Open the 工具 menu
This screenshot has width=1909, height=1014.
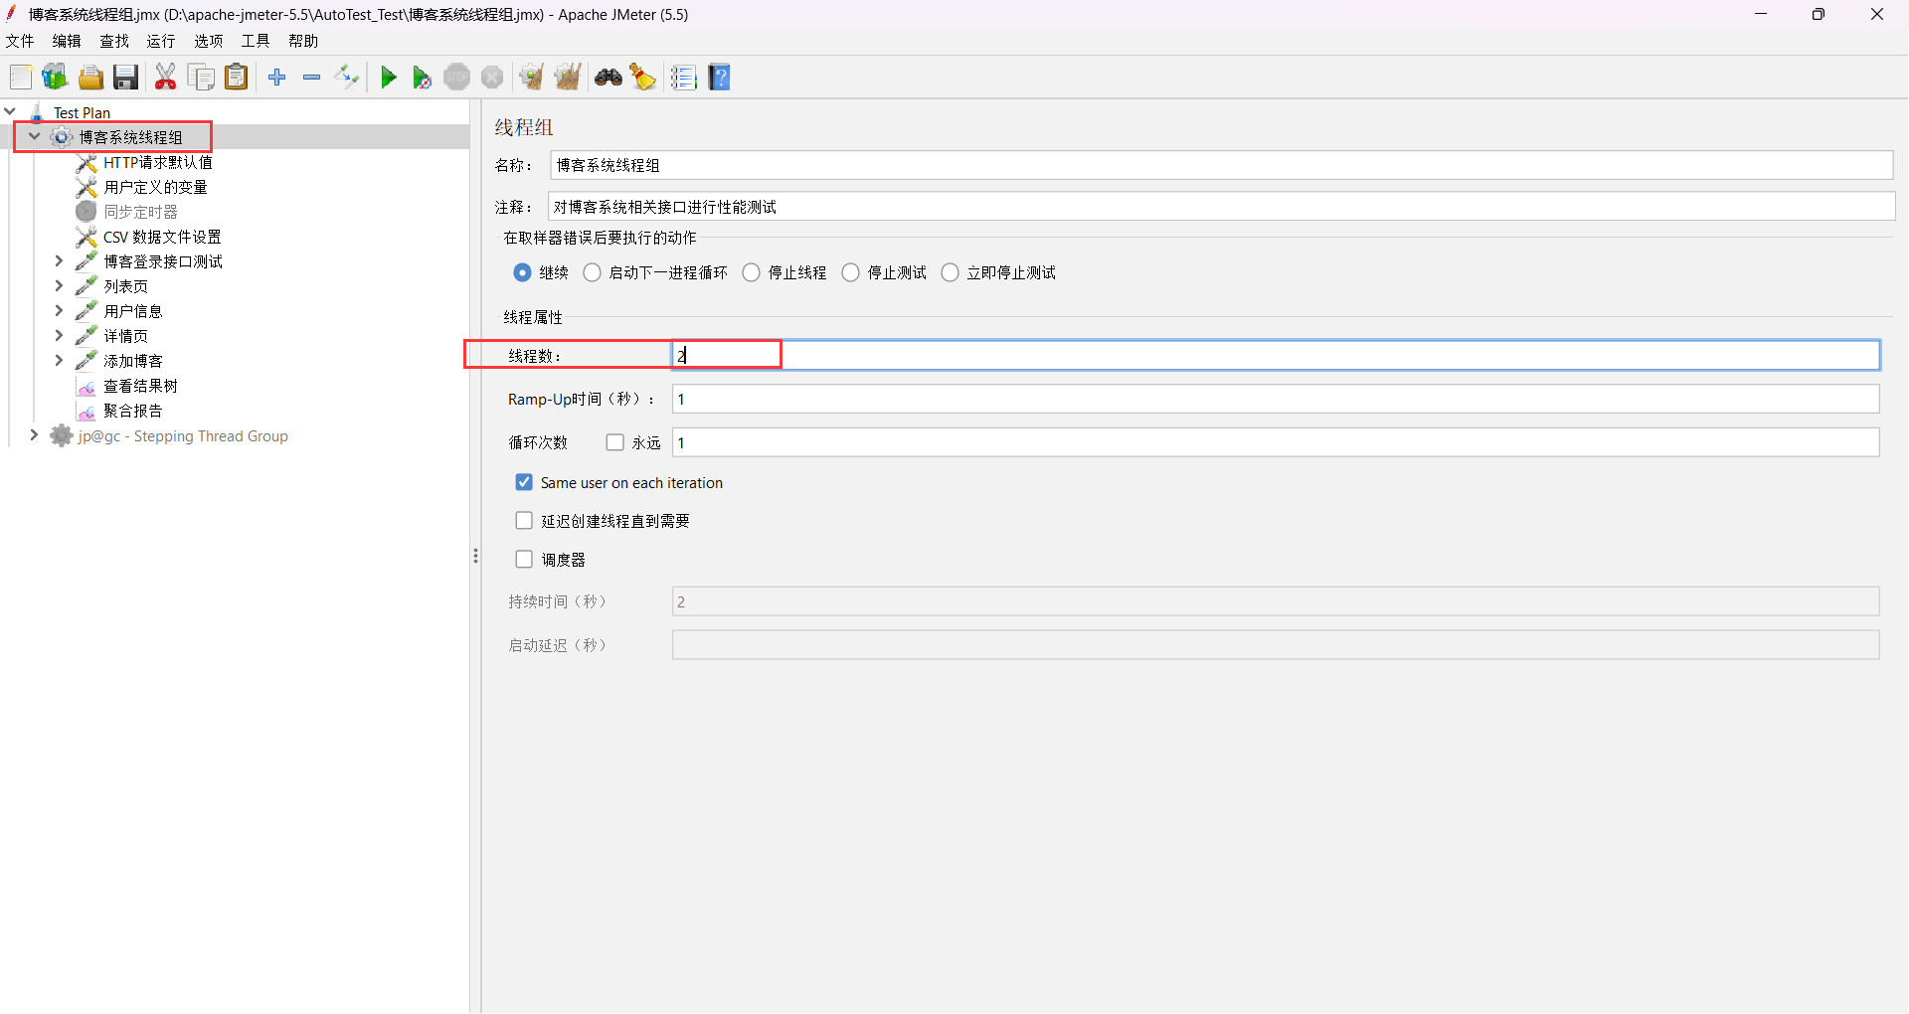click(x=256, y=41)
